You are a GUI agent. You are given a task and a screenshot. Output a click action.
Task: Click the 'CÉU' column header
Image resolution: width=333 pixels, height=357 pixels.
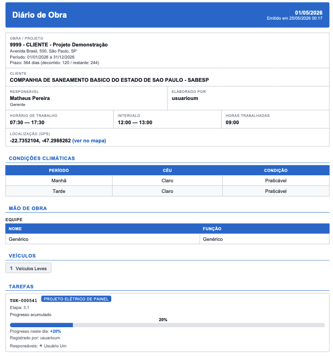[168, 170]
